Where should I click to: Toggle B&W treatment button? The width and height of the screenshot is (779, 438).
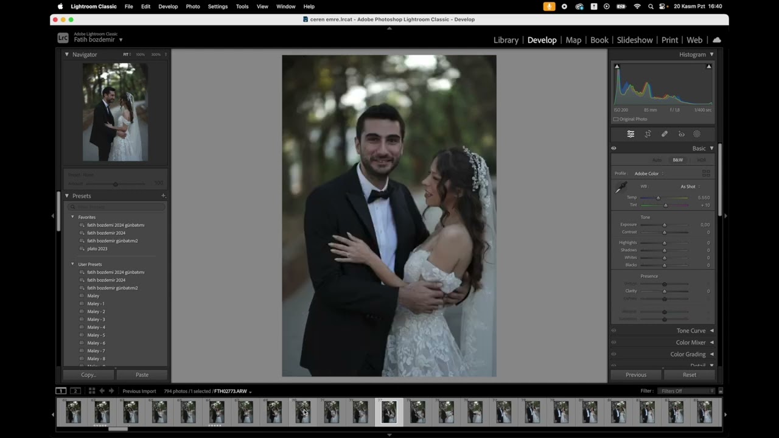[677, 160]
